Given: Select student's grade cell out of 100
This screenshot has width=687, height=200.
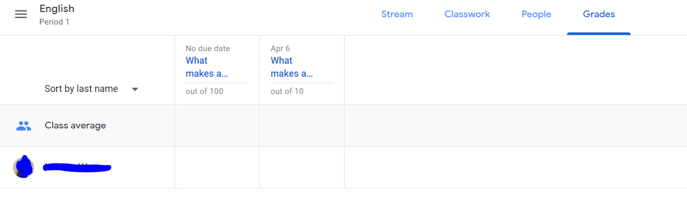Looking at the screenshot, I should [x=217, y=168].
